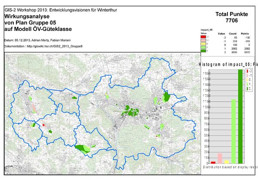This screenshot has width=258, height=182.
Task: Click the Total Punkte 7706 heading
Action: 231,17
